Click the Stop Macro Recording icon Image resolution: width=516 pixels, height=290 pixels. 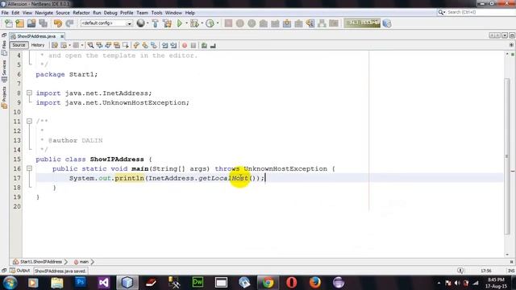coord(193,45)
